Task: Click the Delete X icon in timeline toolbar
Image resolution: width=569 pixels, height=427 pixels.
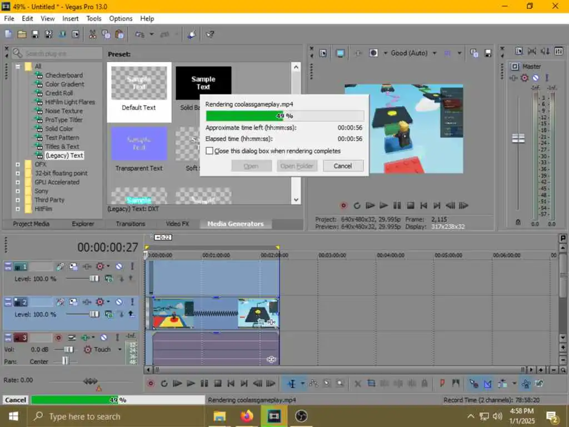Action: click(x=357, y=384)
